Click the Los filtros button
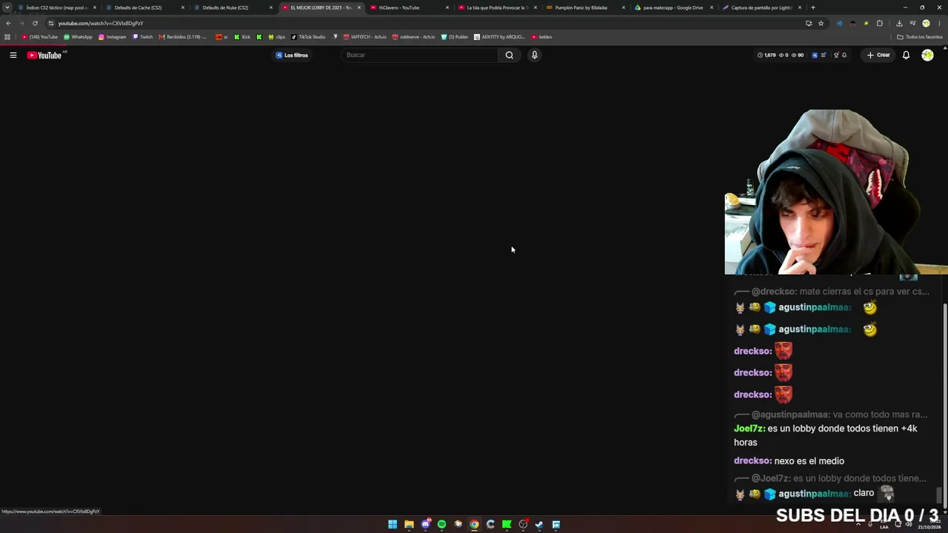The width and height of the screenshot is (948, 533). [x=292, y=55]
